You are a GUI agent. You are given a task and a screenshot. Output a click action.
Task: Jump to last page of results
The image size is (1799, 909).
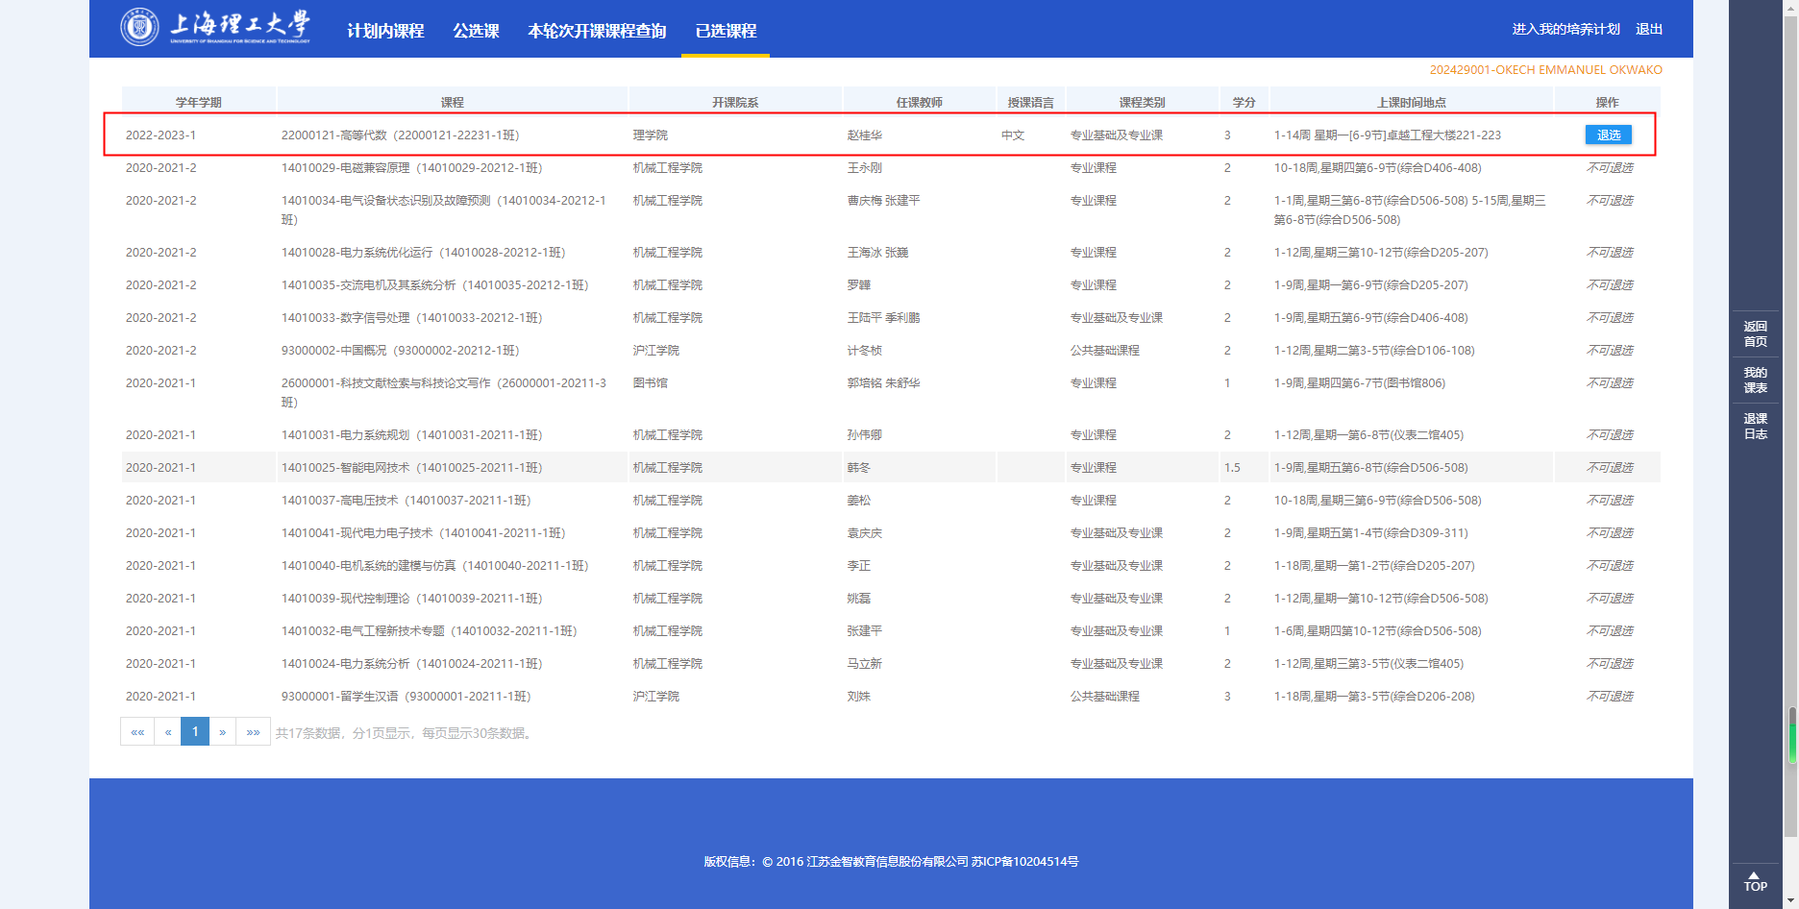253,732
